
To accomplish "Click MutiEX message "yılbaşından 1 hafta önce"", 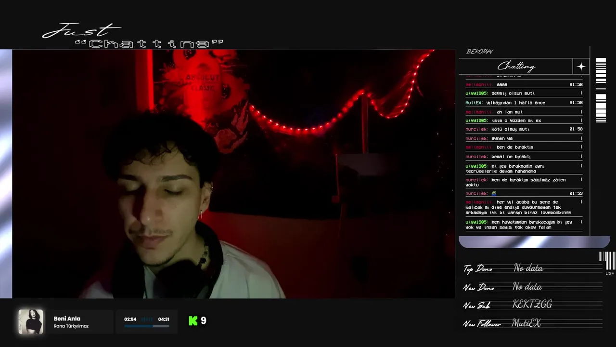I will pos(515,103).
